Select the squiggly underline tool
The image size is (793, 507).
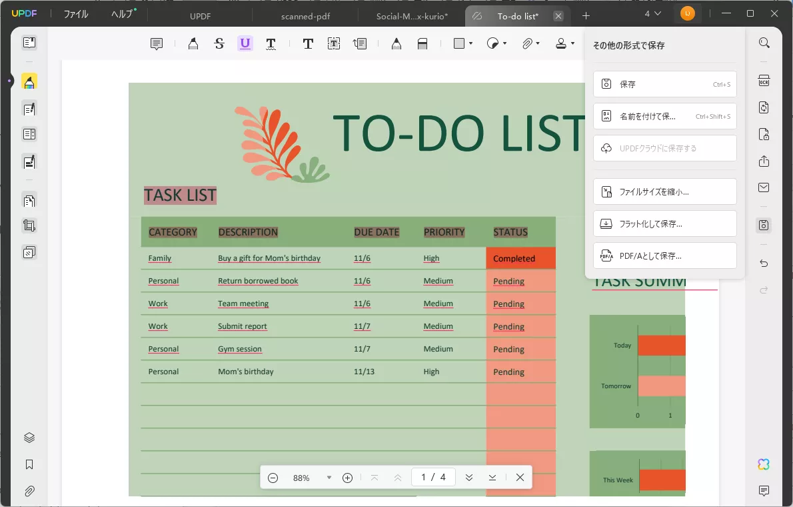(271, 44)
